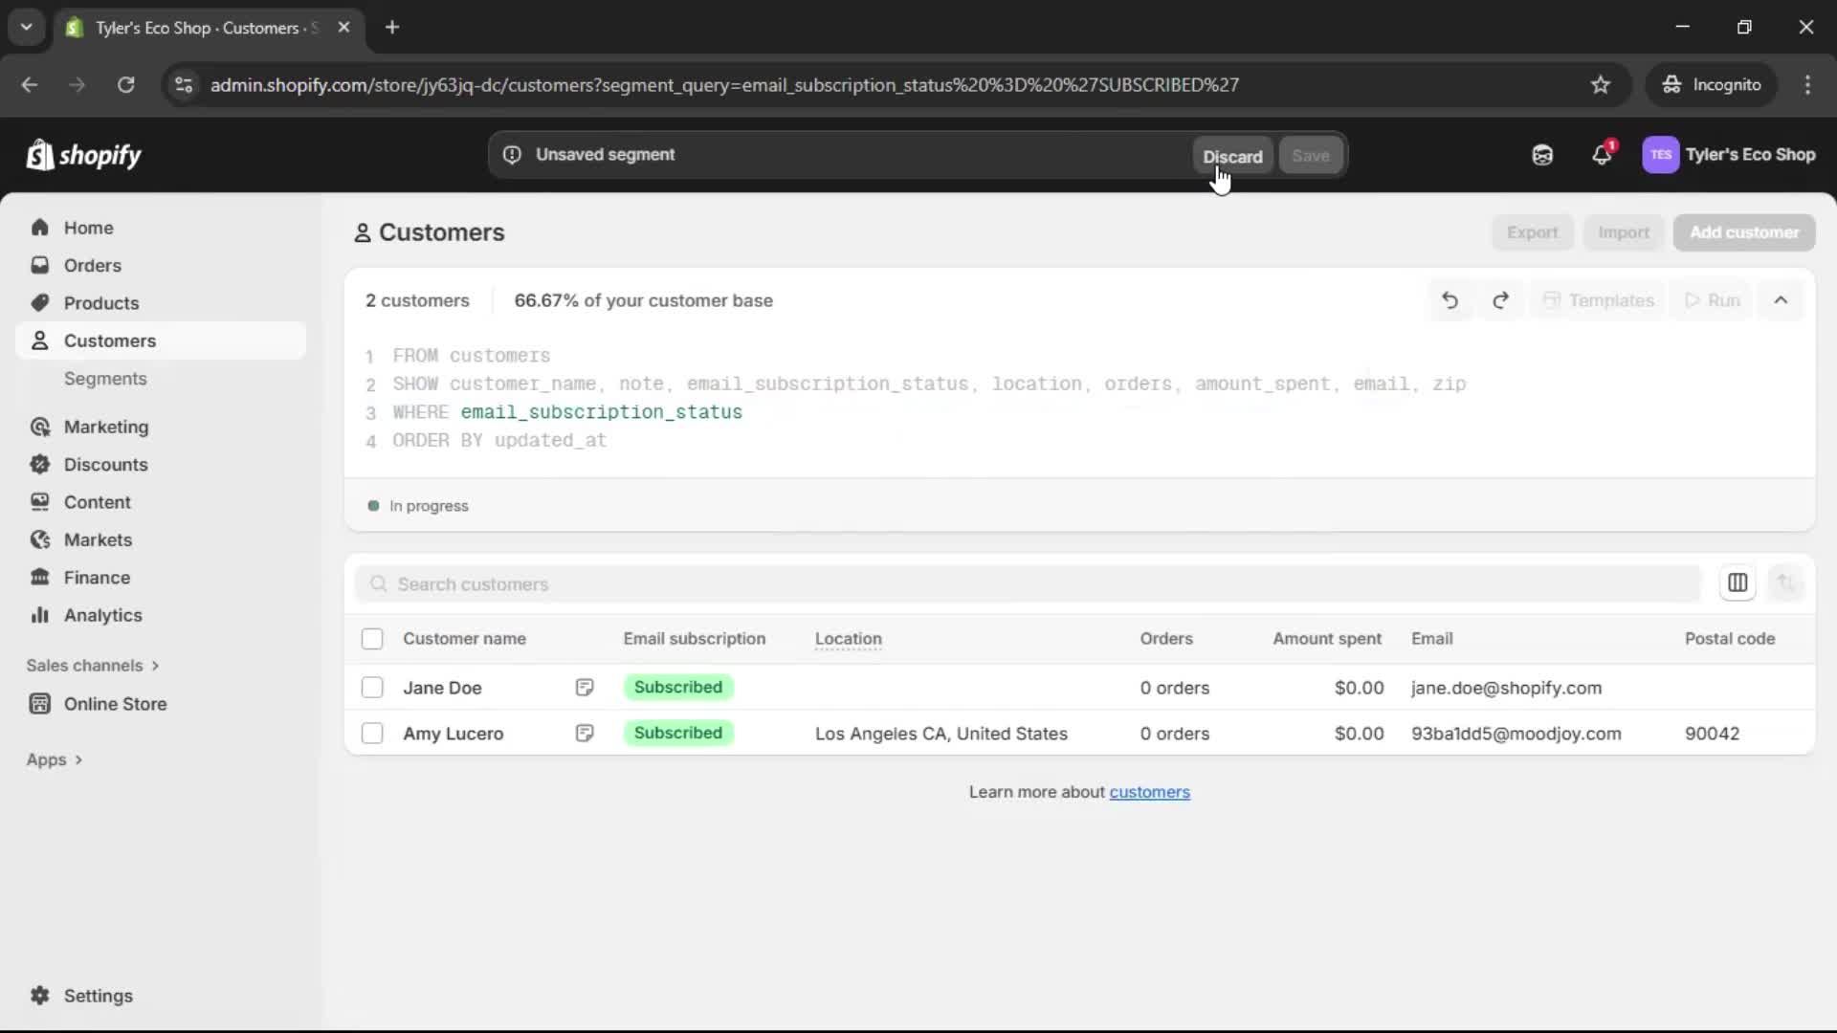This screenshot has height=1033, width=1837.
Task: Check the Amy Lucero row checkbox
Action: click(372, 733)
